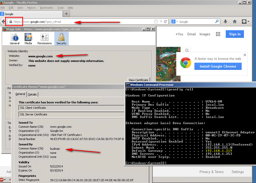Open the Google search engine icon in search bar
The image size is (256, 183).
(173, 21)
